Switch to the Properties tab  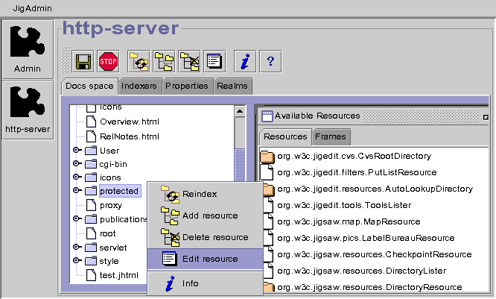(x=187, y=86)
